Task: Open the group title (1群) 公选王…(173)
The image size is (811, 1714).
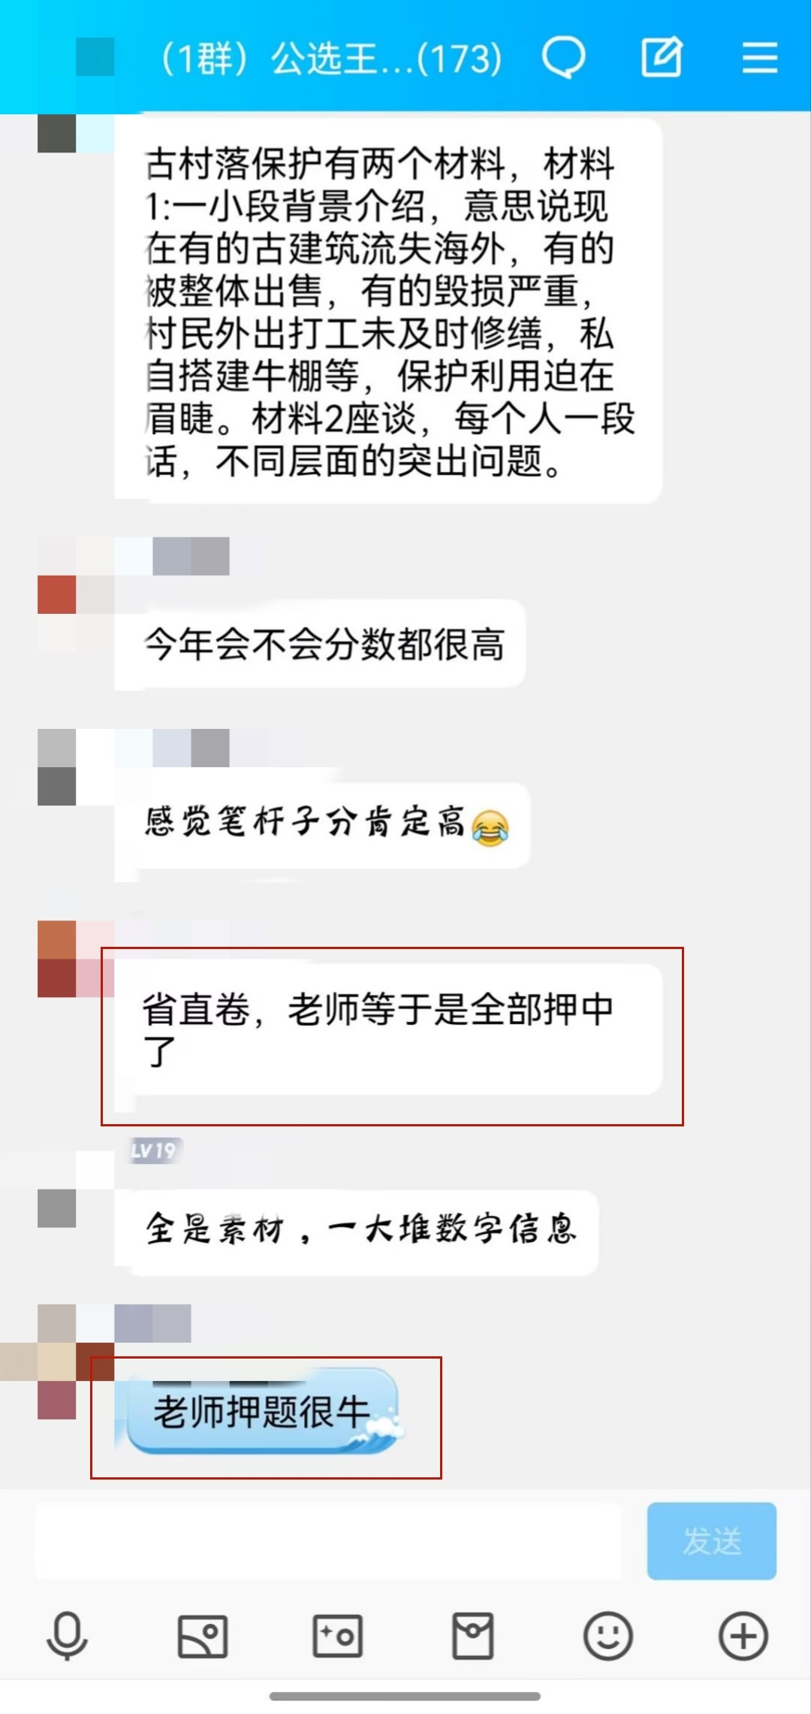Action: click(x=332, y=58)
